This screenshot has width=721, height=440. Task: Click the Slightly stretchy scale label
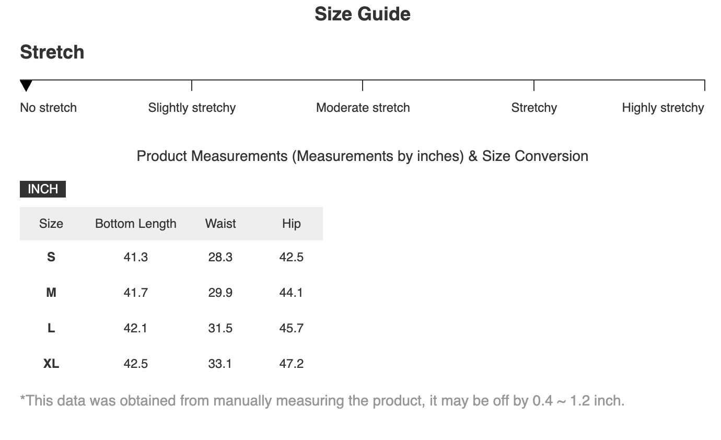192,108
